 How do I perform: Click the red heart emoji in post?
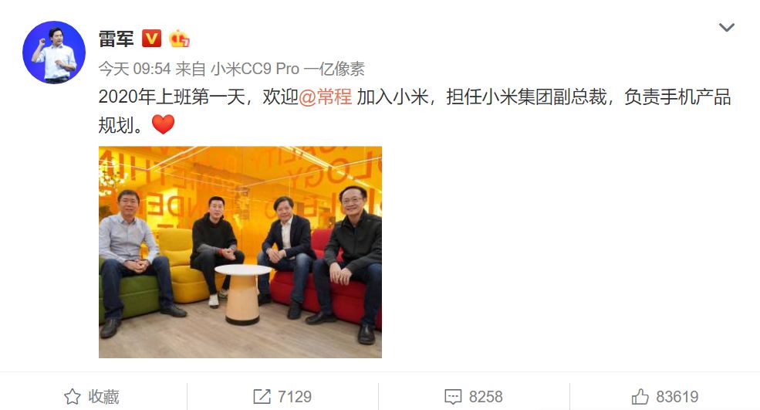pos(163,124)
